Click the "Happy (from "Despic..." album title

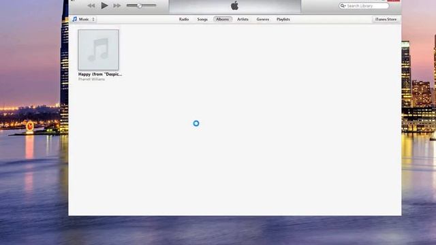pyautogui.click(x=100, y=74)
